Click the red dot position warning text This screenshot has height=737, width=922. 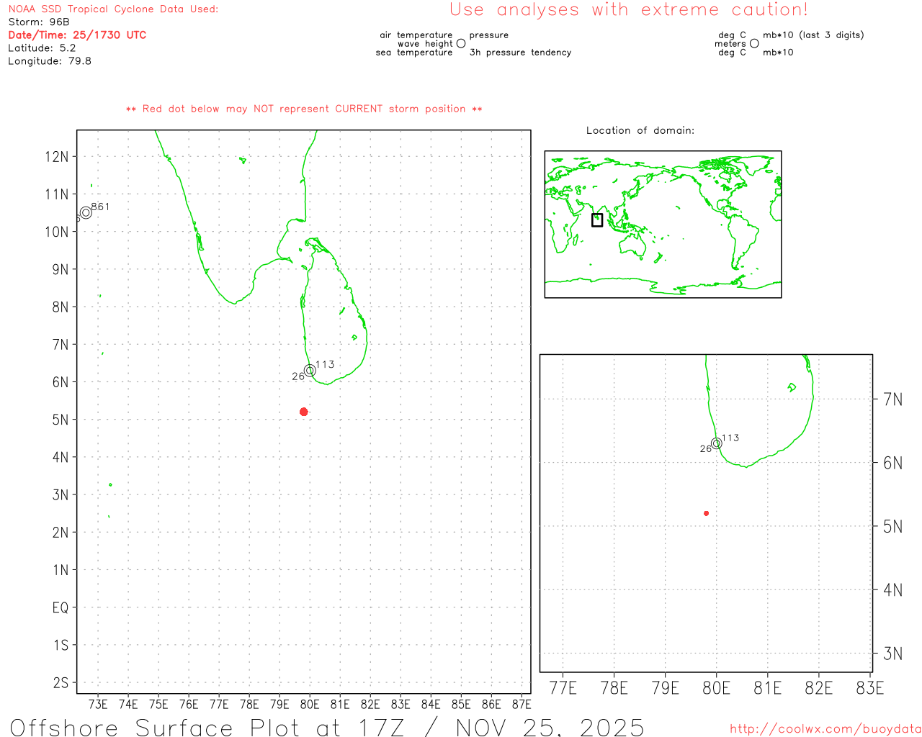pyautogui.click(x=303, y=109)
